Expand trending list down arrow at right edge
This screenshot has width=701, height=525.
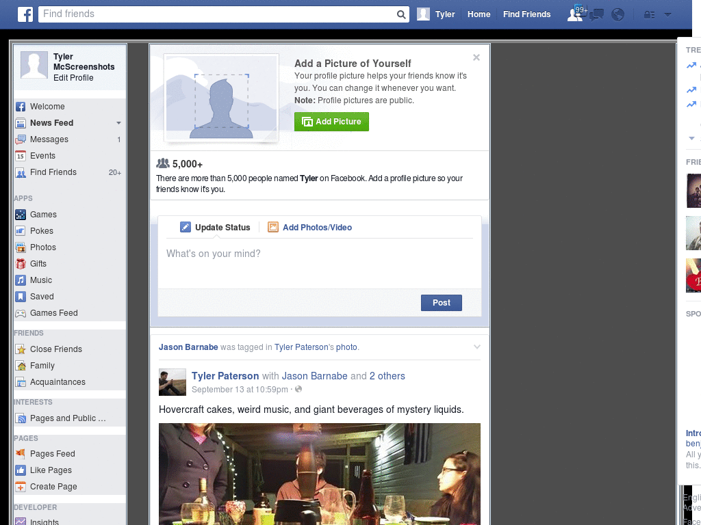(x=691, y=138)
